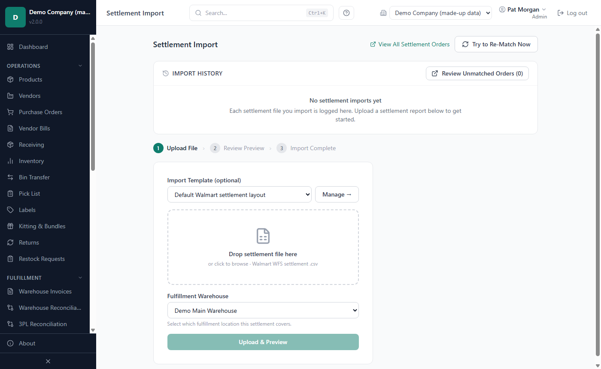
Task: Click Try to Re-Match Now button
Action: tap(496, 44)
